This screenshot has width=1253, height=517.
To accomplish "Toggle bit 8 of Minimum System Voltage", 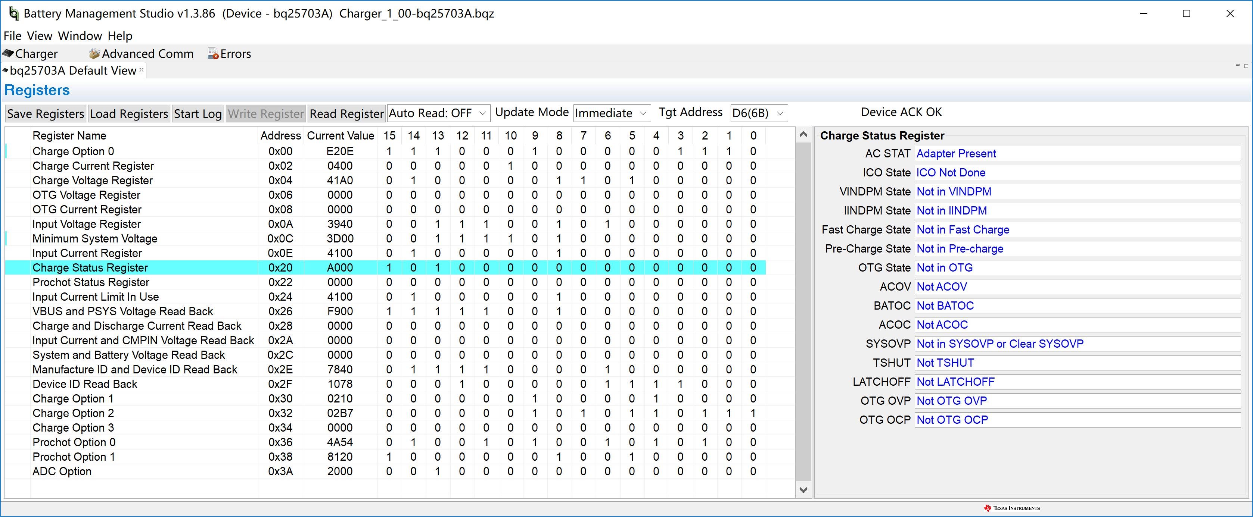I will coord(559,239).
